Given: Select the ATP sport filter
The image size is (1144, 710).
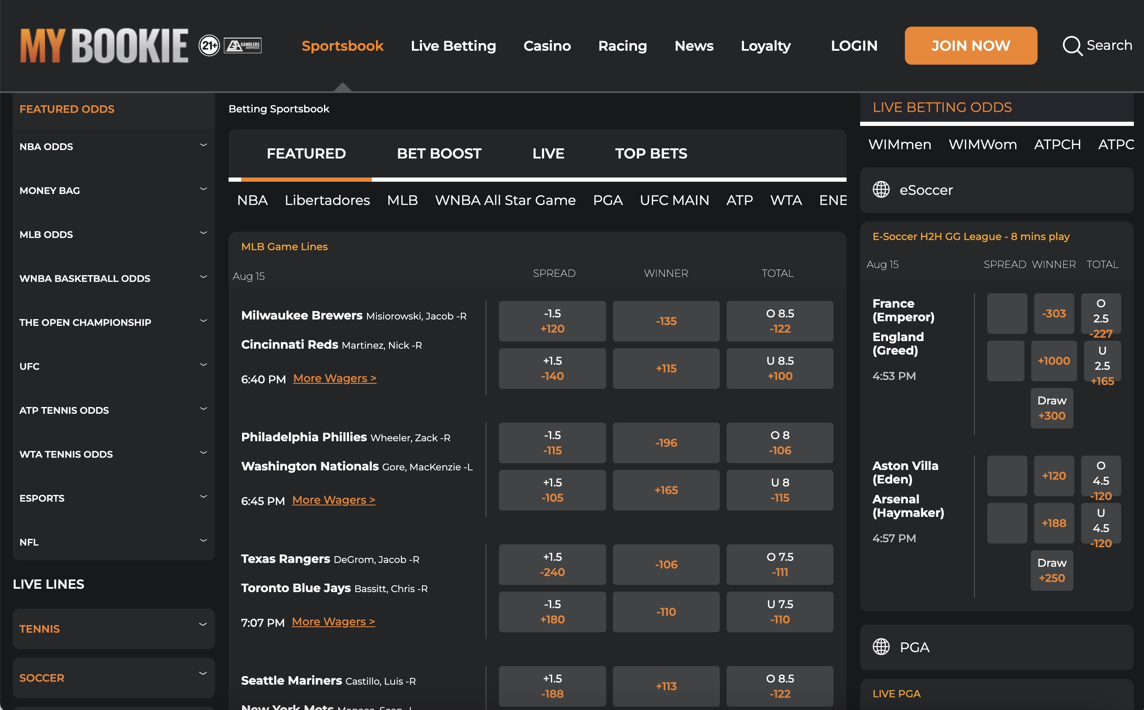Looking at the screenshot, I should pos(740,200).
